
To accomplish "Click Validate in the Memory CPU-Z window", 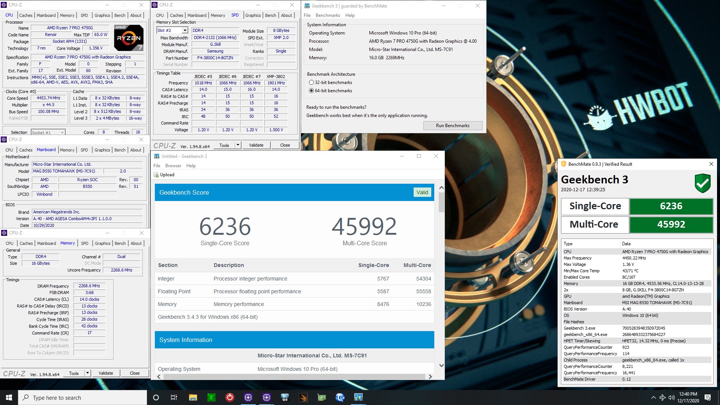I will 106,373.
